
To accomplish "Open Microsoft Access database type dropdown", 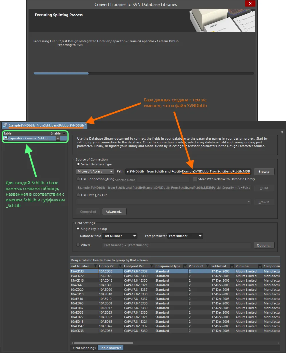I will [x=95, y=171].
